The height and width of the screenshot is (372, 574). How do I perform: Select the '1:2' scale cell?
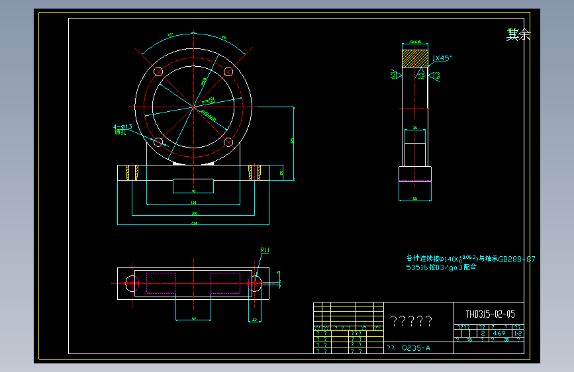click(x=518, y=333)
